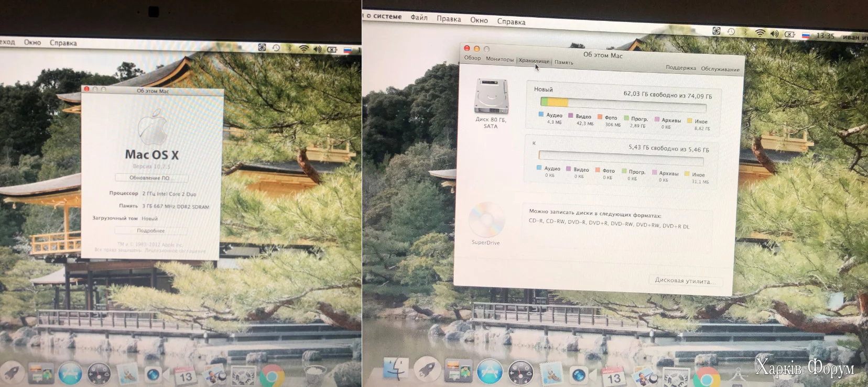
Task: Click the battery icon in right photo's menu bar
Action: coord(790,35)
